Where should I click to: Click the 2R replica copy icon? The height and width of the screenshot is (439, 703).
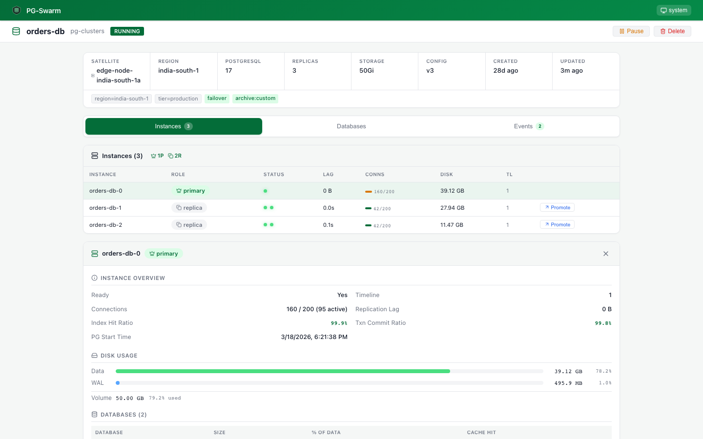point(170,156)
